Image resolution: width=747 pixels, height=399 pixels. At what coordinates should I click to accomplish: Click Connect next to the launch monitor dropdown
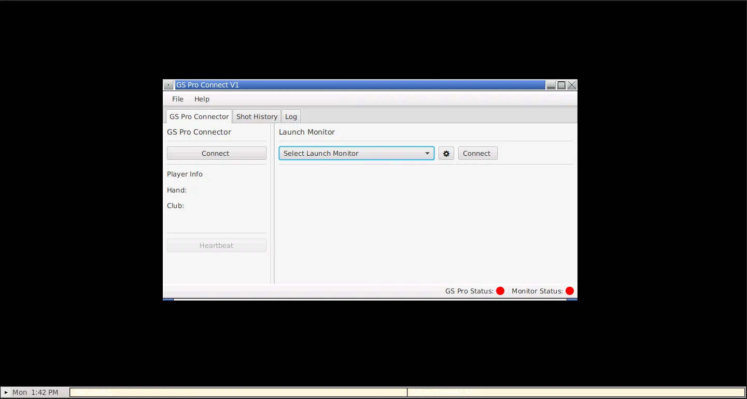click(x=477, y=153)
